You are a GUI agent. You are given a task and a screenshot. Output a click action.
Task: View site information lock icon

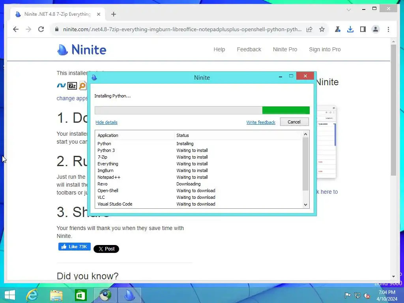point(57,29)
